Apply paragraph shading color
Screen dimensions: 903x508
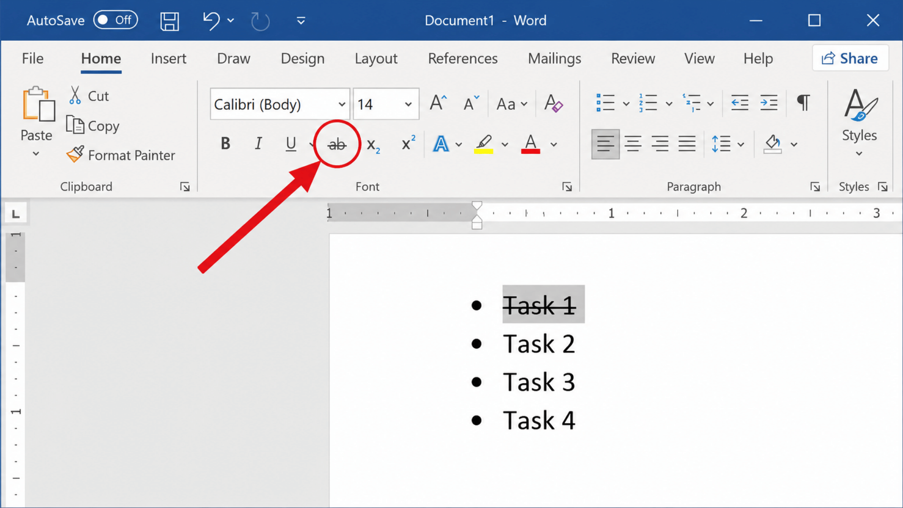773,144
